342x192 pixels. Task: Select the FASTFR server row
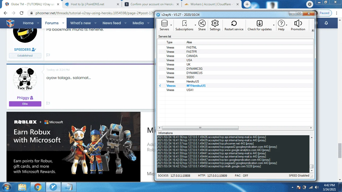[235, 52]
